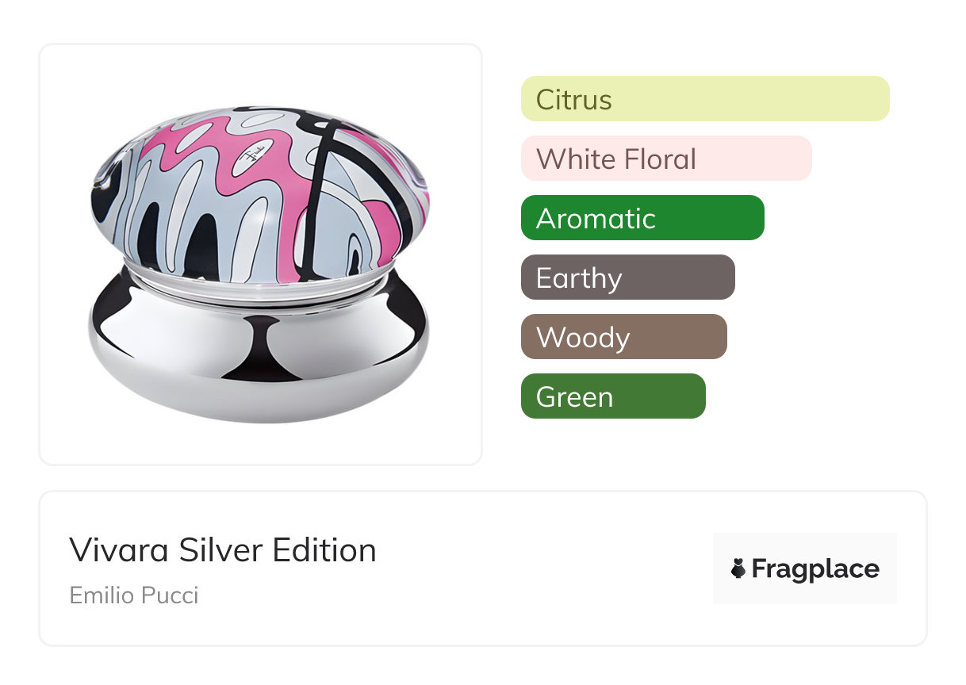The image size is (966, 685).
Task: Open the Vivara Silver Edition title
Action: click(x=222, y=549)
